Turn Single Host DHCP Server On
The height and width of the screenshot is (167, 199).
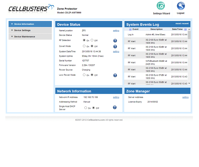(x=86, y=108)
